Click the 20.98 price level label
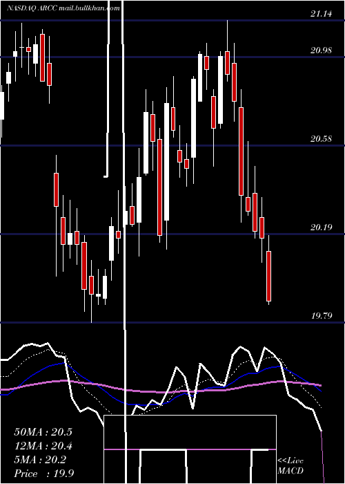This screenshot has height=484, width=345. point(322,50)
